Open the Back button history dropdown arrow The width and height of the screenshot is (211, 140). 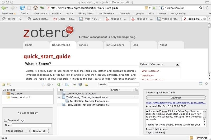coord(7,8)
